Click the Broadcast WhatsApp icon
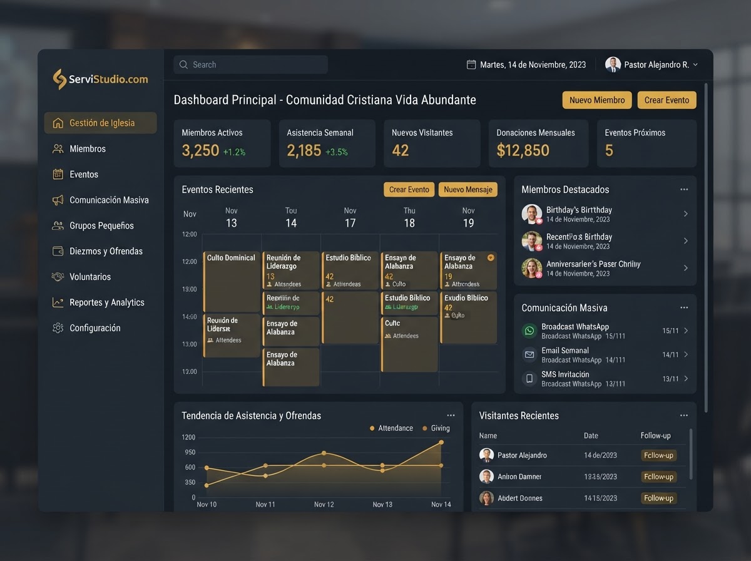 [530, 331]
